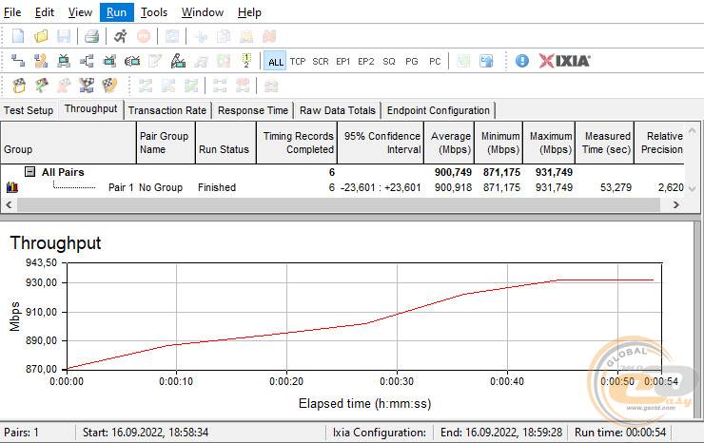Click the New file icon
Viewport: 704px width, 443px height.
pos(18,36)
